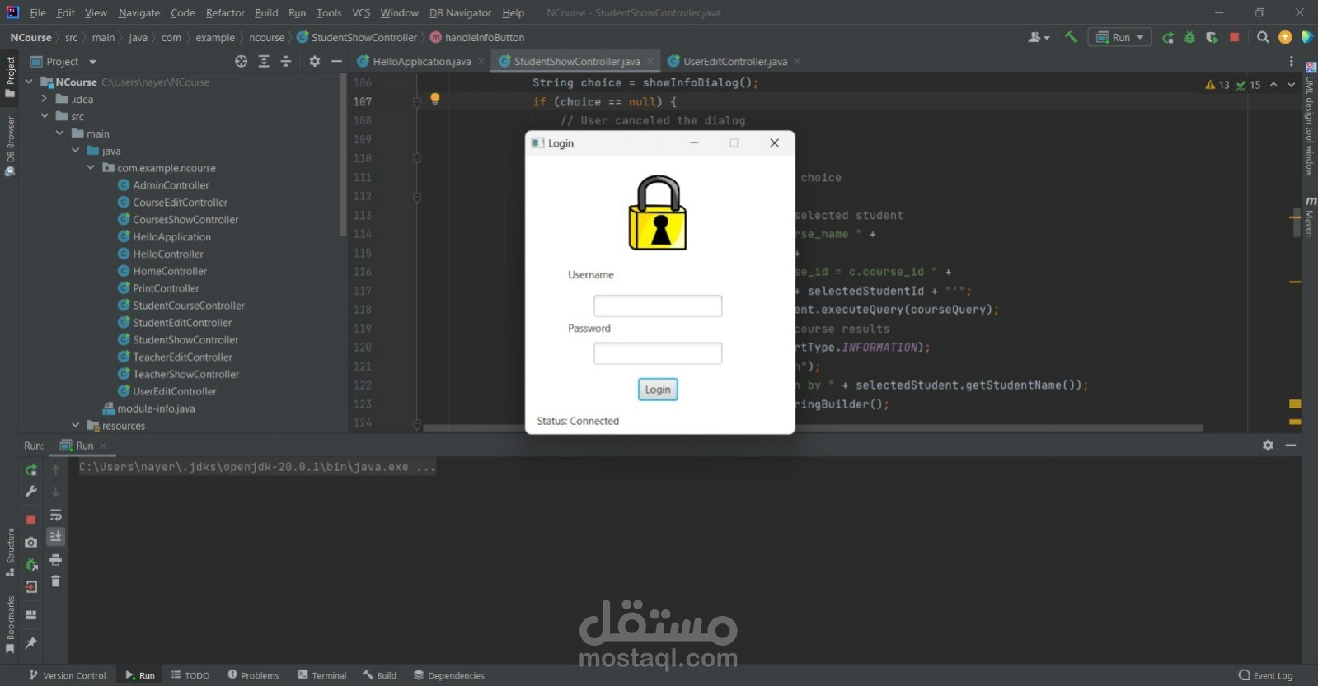Open the user account icon in toolbar

click(1039, 37)
